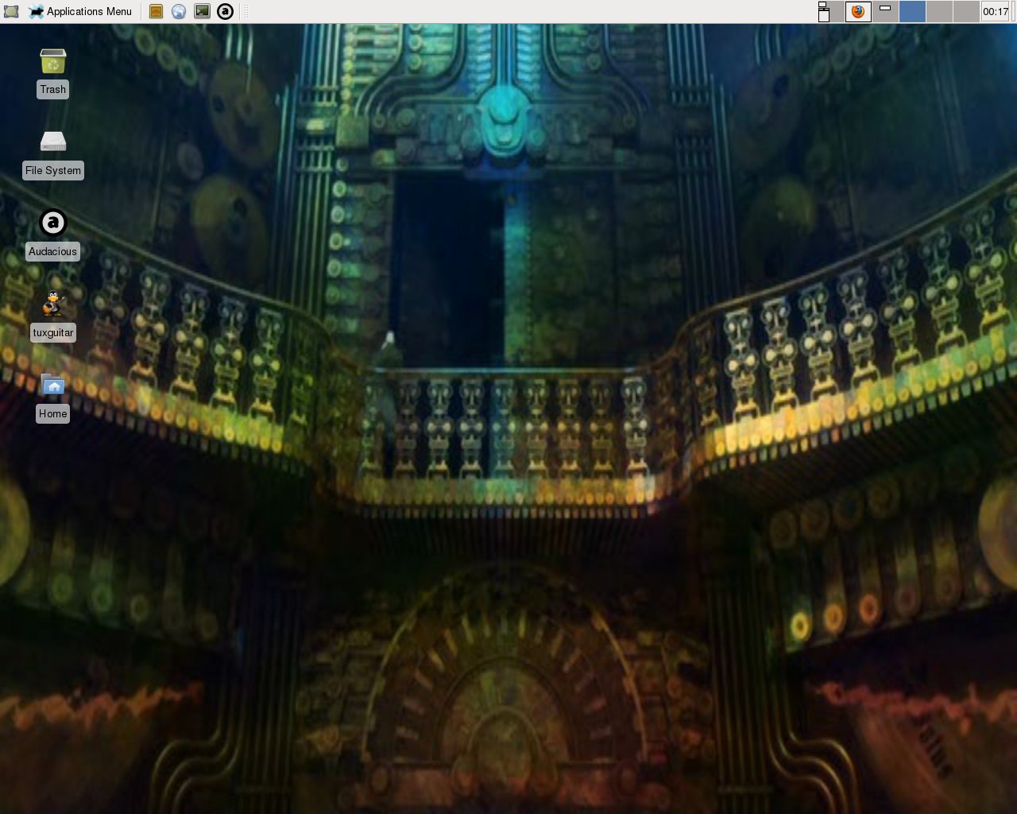The image size is (1017, 814).
Task: Select the Home folder desktop icon
Action: click(x=53, y=397)
